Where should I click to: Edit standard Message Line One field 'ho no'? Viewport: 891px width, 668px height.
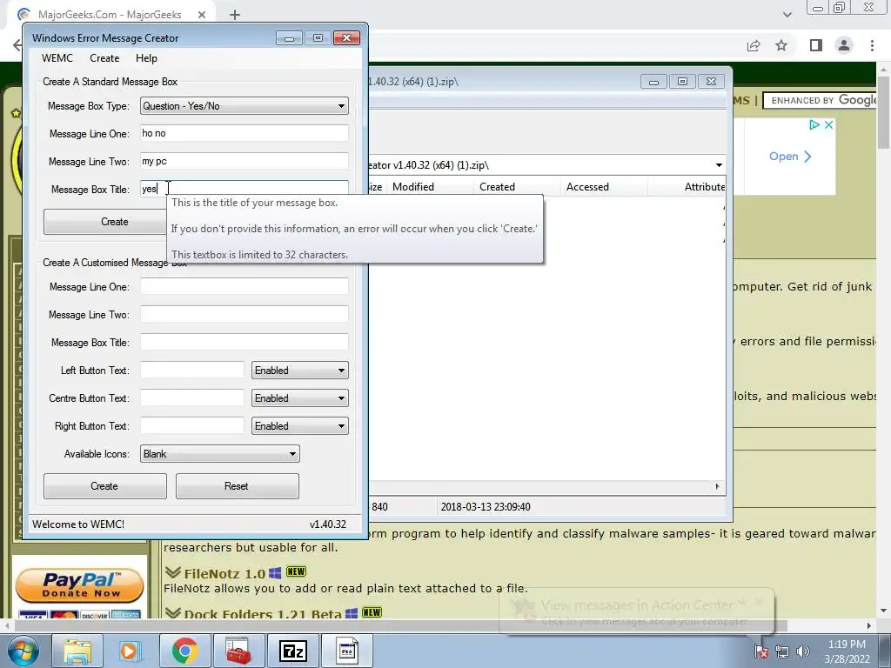coord(245,133)
